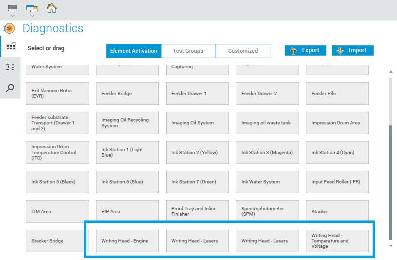The width and height of the screenshot is (397, 260).
Task: Click the Import button
Action: coord(353,50)
